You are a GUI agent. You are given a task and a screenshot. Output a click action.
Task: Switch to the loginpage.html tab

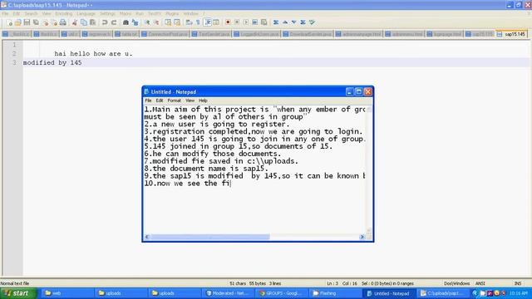(445, 34)
